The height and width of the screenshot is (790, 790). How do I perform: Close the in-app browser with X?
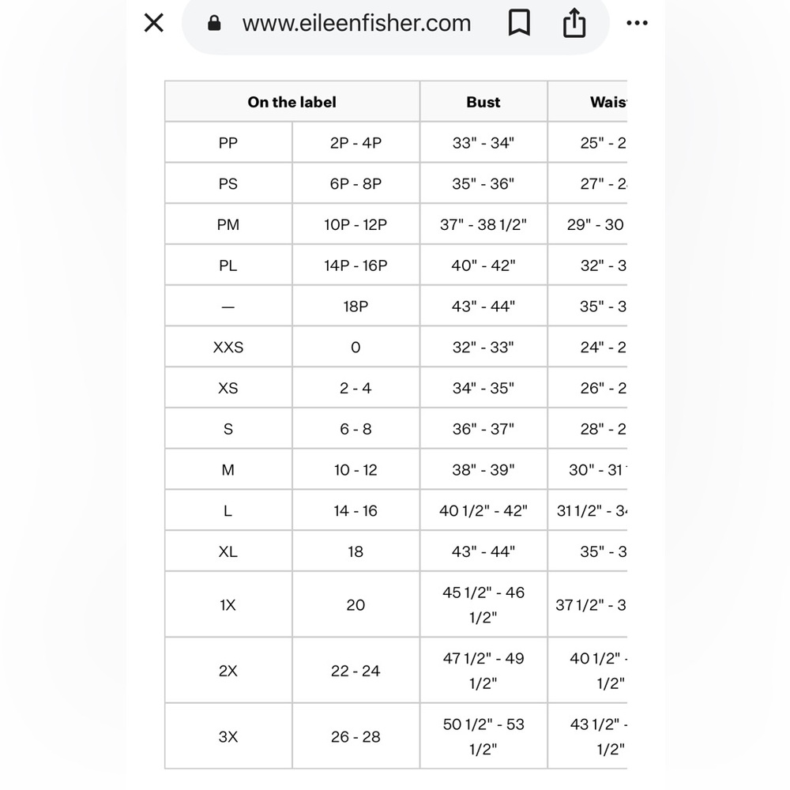click(x=154, y=23)
